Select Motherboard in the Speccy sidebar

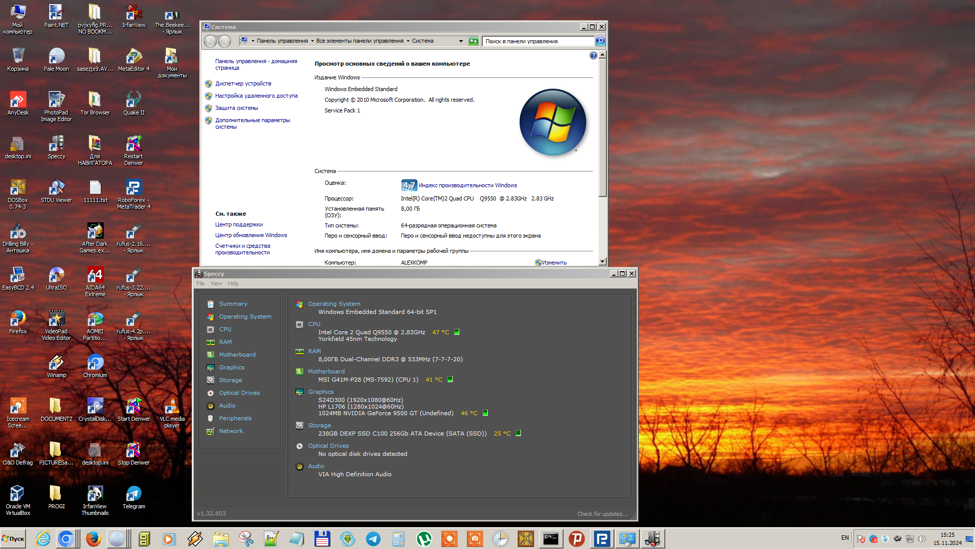(x=237, y=355)
